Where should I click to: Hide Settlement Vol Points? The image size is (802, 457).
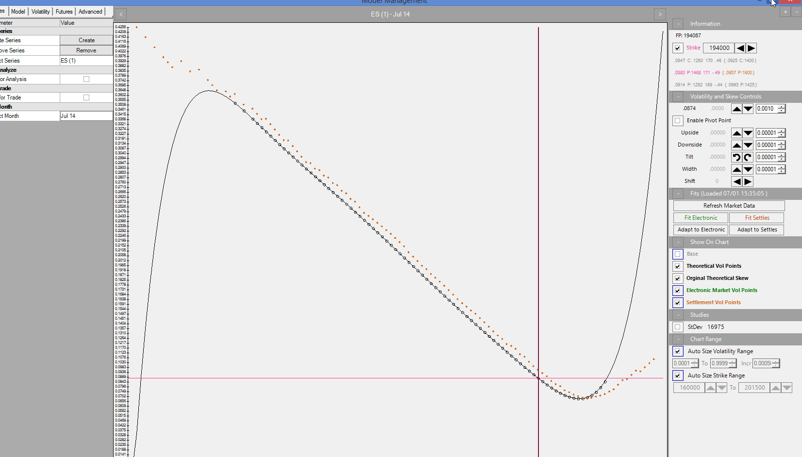678,303
